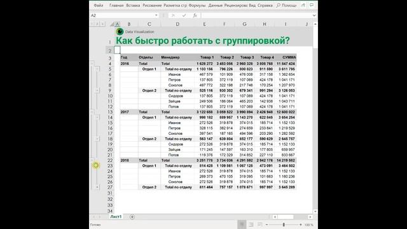
Task: Open the Файл menu
Action: point(99,5)
